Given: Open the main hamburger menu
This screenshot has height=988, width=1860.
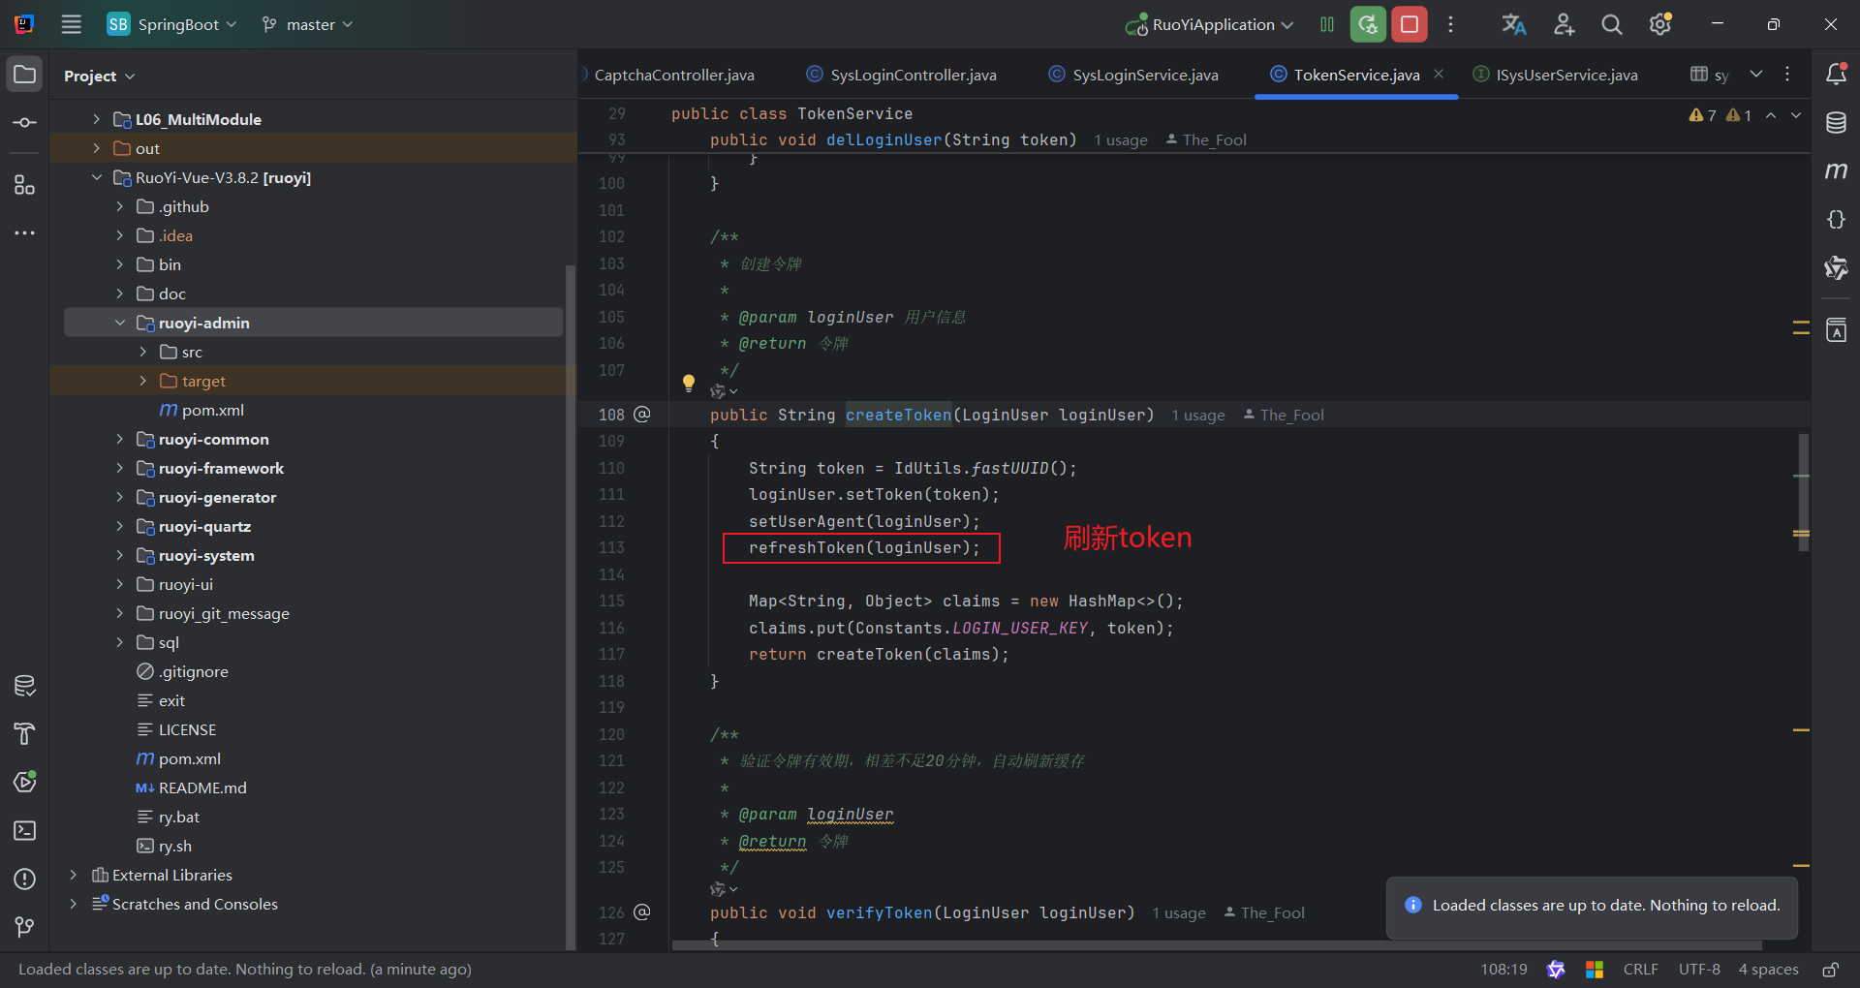Looking at the screenshot, I should 72,24.
